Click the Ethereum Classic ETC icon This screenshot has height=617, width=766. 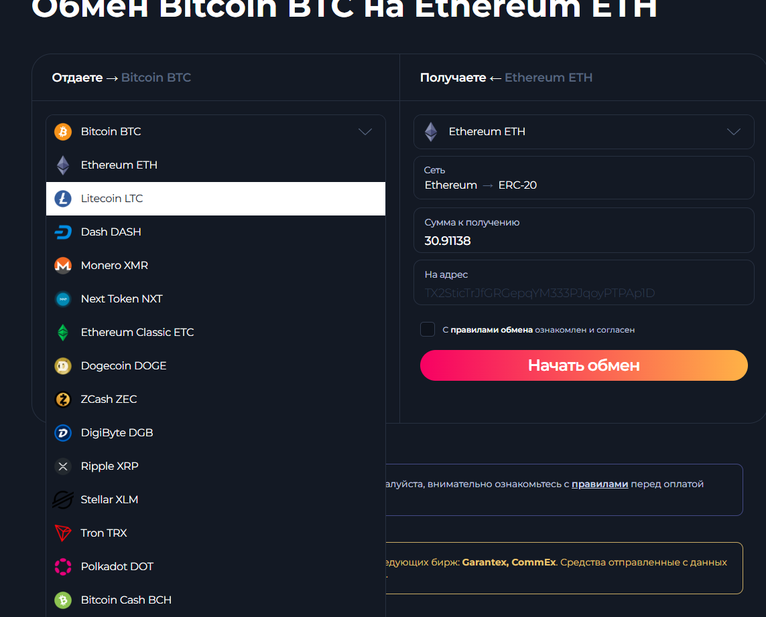(63, 333)
